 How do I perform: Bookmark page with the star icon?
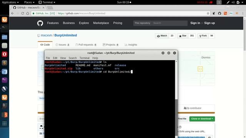208,13
